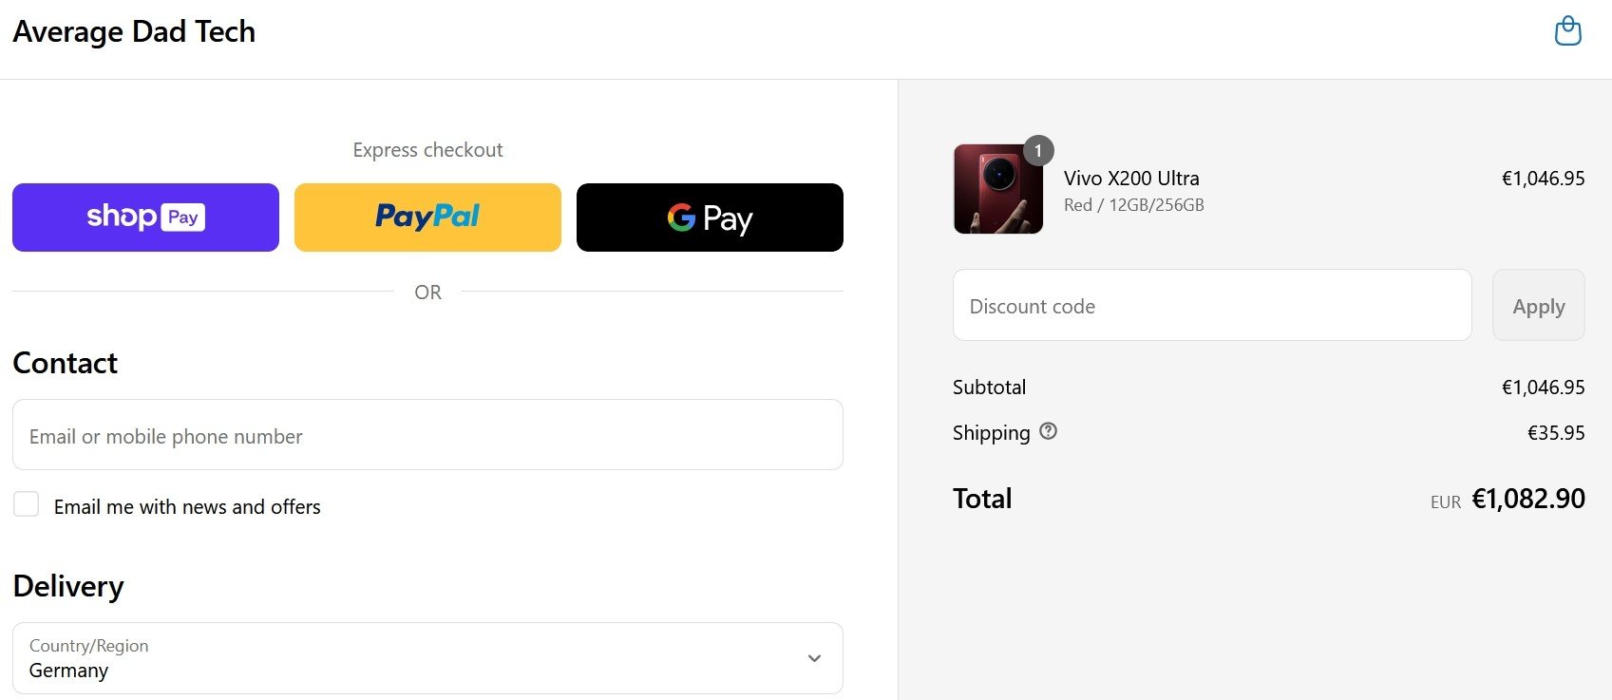
Task: Open the Country/Region dropdown showing Germany
Action: [427, 658]
